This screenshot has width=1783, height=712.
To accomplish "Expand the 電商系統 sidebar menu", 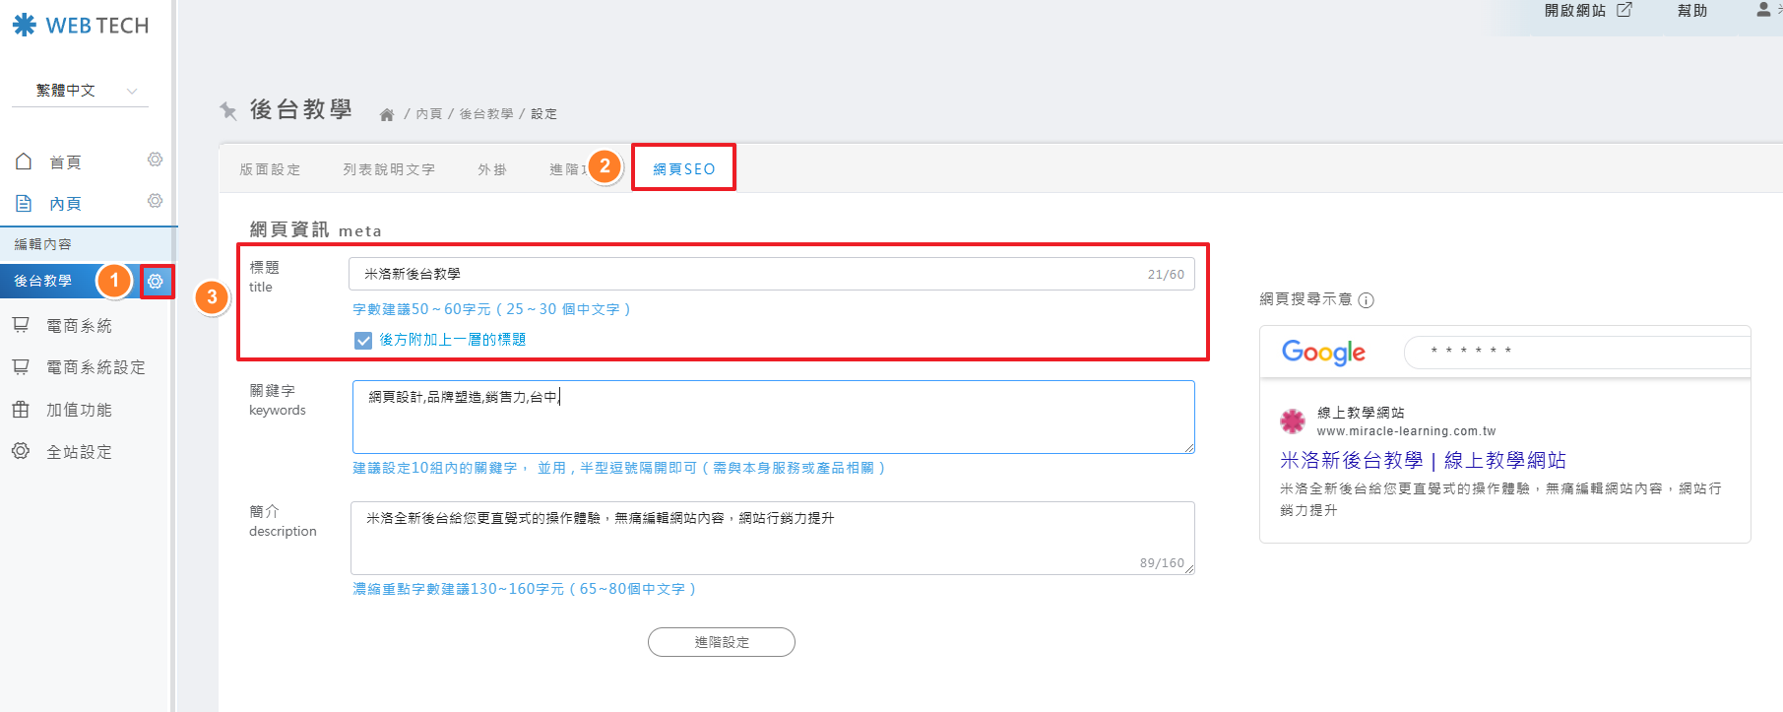I will click(79, 326).
